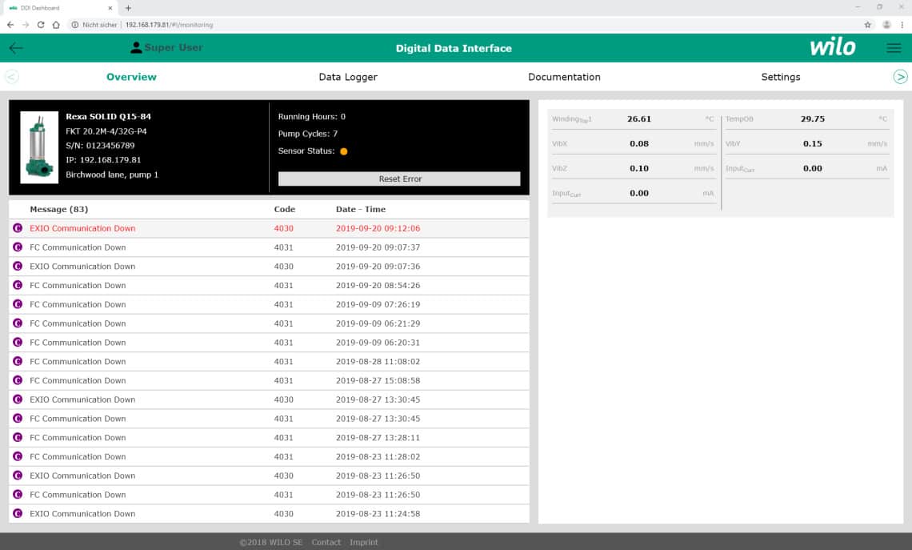Click the icon of FC message at 15:08:58
912x550 pixels.
18,380
